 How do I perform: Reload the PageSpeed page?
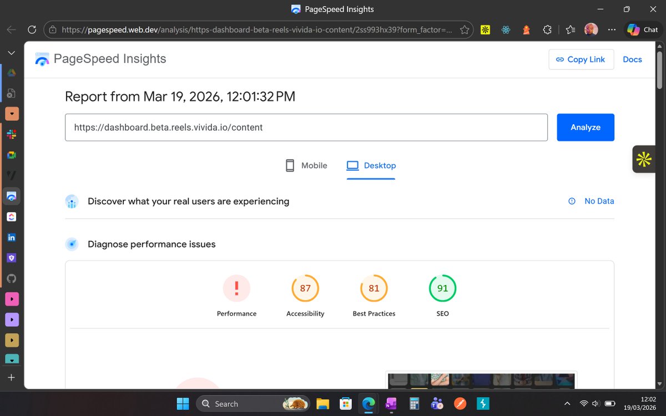[32, 30]
